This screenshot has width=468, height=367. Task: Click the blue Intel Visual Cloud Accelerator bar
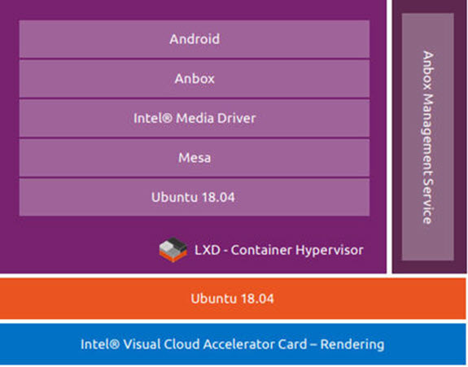[x=233, y=344]
